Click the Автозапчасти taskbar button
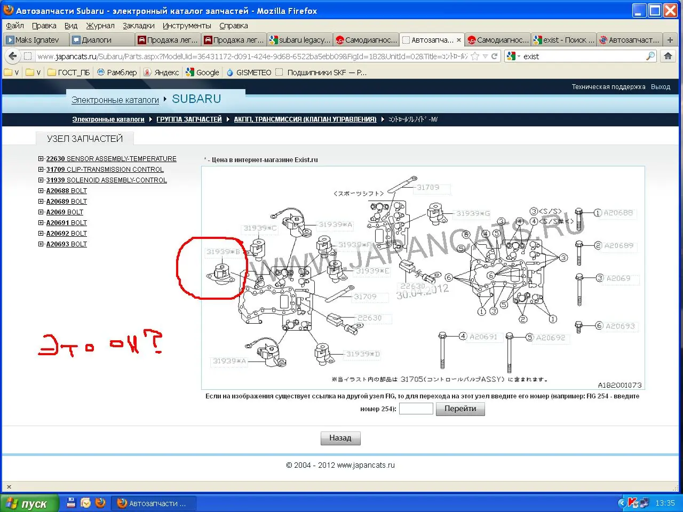683x512 pixels. (x=154, y=503)
